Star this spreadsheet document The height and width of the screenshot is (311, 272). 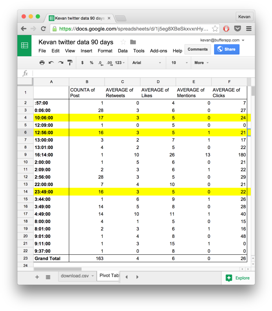pos(123,42)
